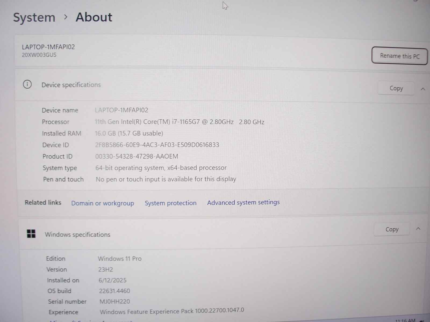Select the OS build value 22631.4460
430x322 pixels.
click(x=114, y=291)
